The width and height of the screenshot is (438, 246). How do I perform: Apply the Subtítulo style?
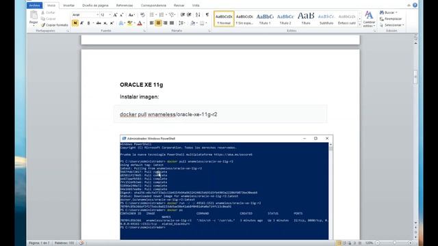(326, 18)
